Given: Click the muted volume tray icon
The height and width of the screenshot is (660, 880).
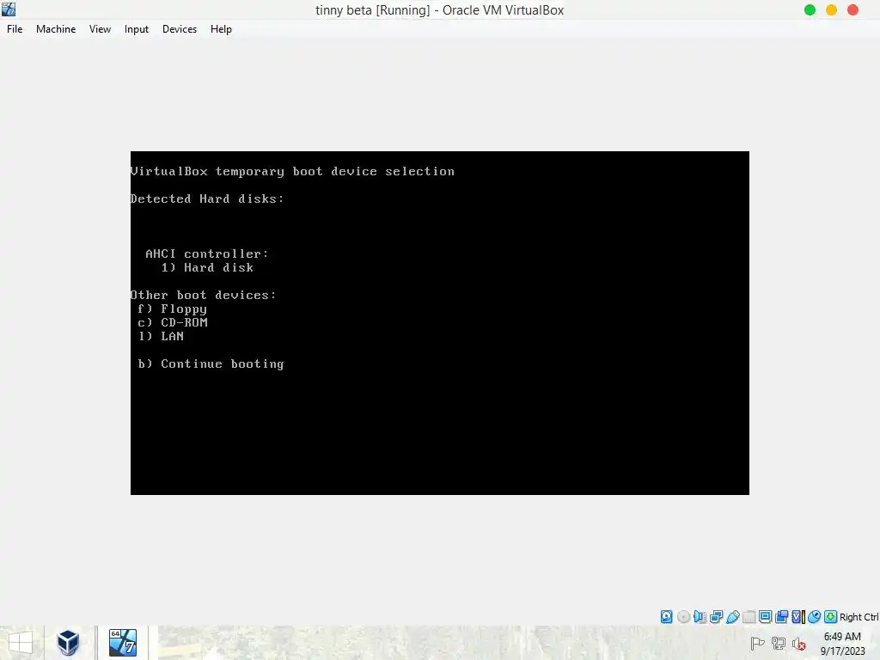Looking at the screenshot, I should click(x=798, y=644).
